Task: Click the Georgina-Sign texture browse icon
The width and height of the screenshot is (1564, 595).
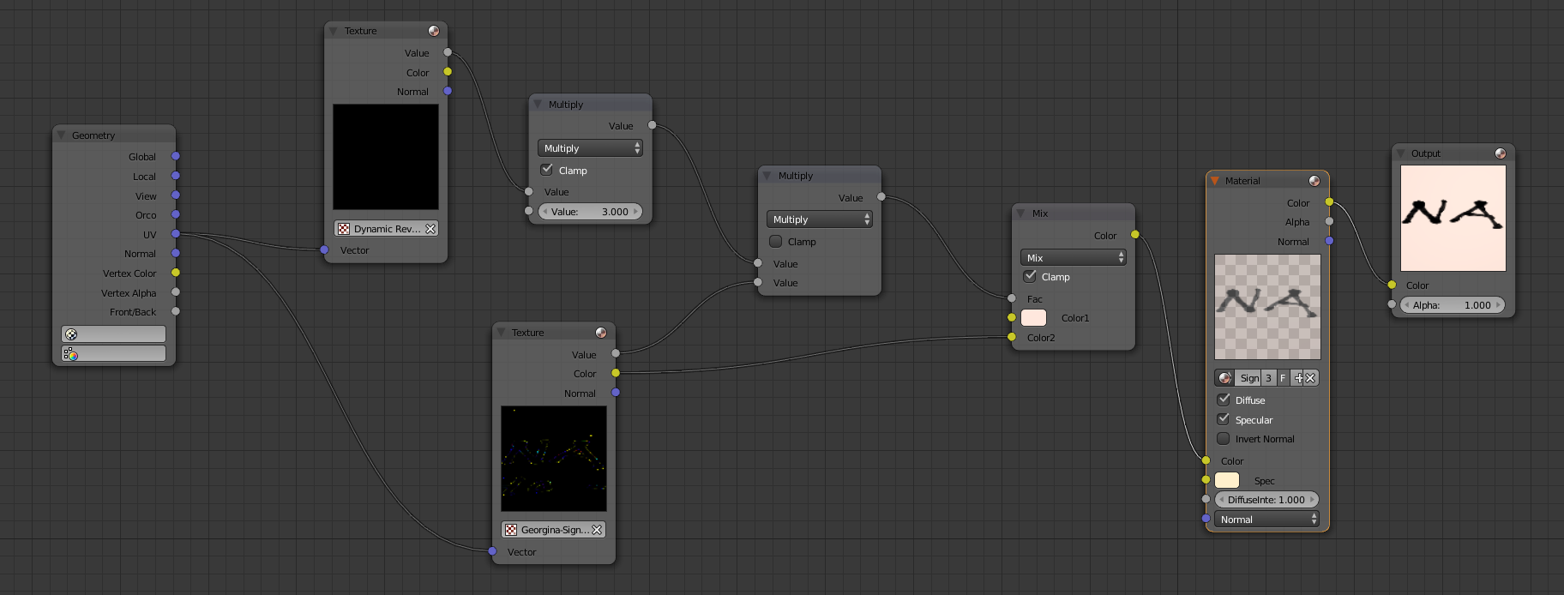Action: (511, 530)
